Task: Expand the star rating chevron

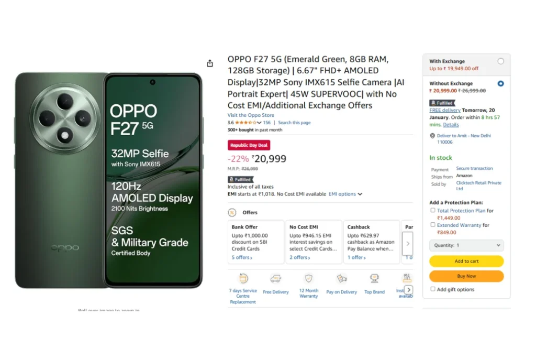Action: [259, 123]
